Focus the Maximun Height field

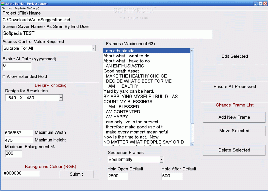(x=19, y=140)
